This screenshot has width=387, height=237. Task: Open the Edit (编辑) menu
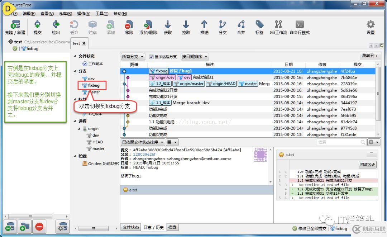[29, 14]
